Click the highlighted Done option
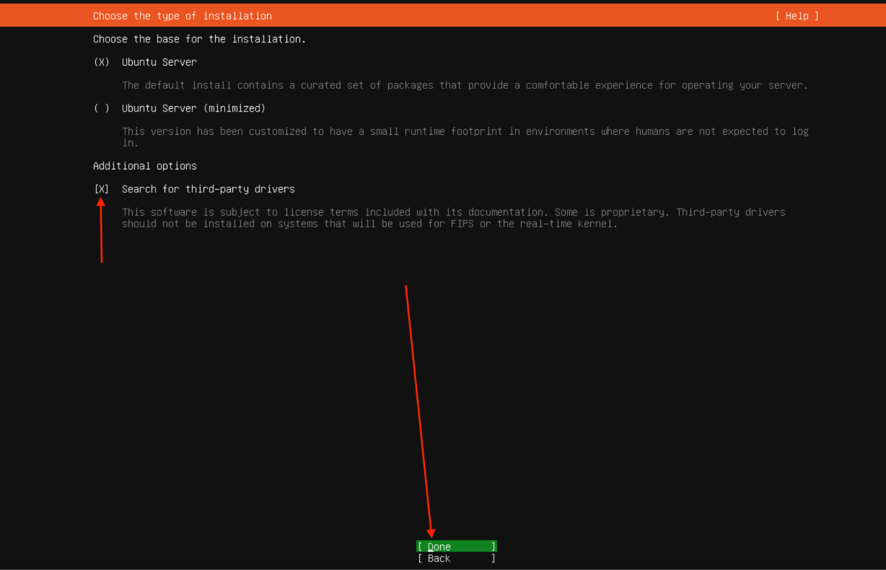The image size is (886, 570). (456, 546)
